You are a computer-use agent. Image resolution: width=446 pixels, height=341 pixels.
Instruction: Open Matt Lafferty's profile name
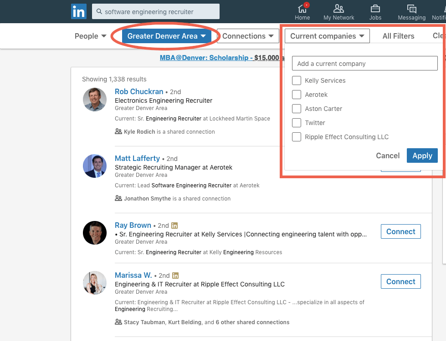pos(138,158)
